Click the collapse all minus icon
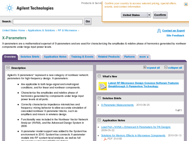 click(166, 67)
